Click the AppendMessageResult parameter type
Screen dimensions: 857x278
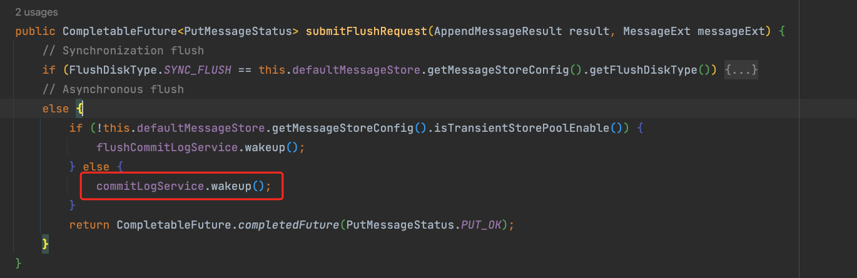[x=499, y=31]
